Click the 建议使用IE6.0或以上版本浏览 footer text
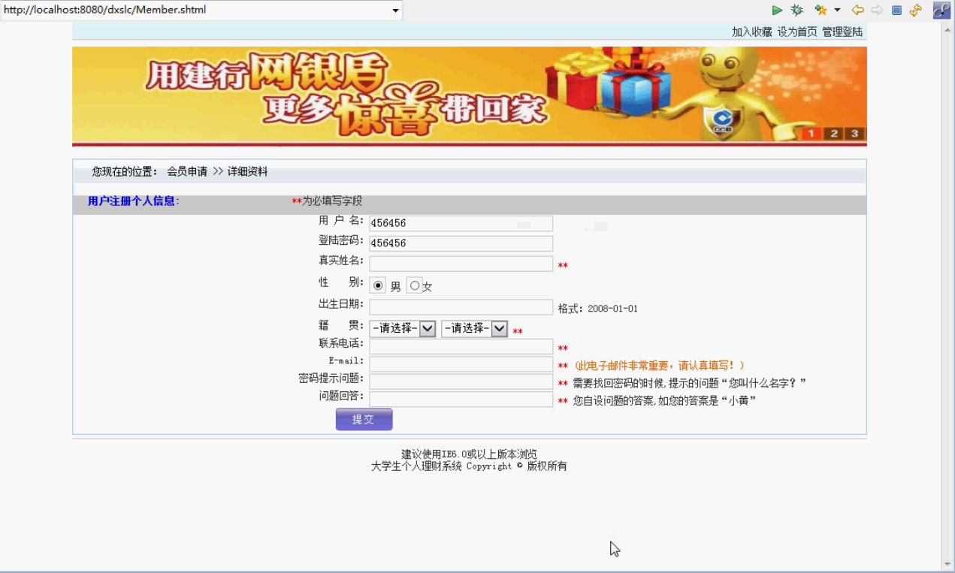The height and width of the screenshot is (573, 955). 469,454
